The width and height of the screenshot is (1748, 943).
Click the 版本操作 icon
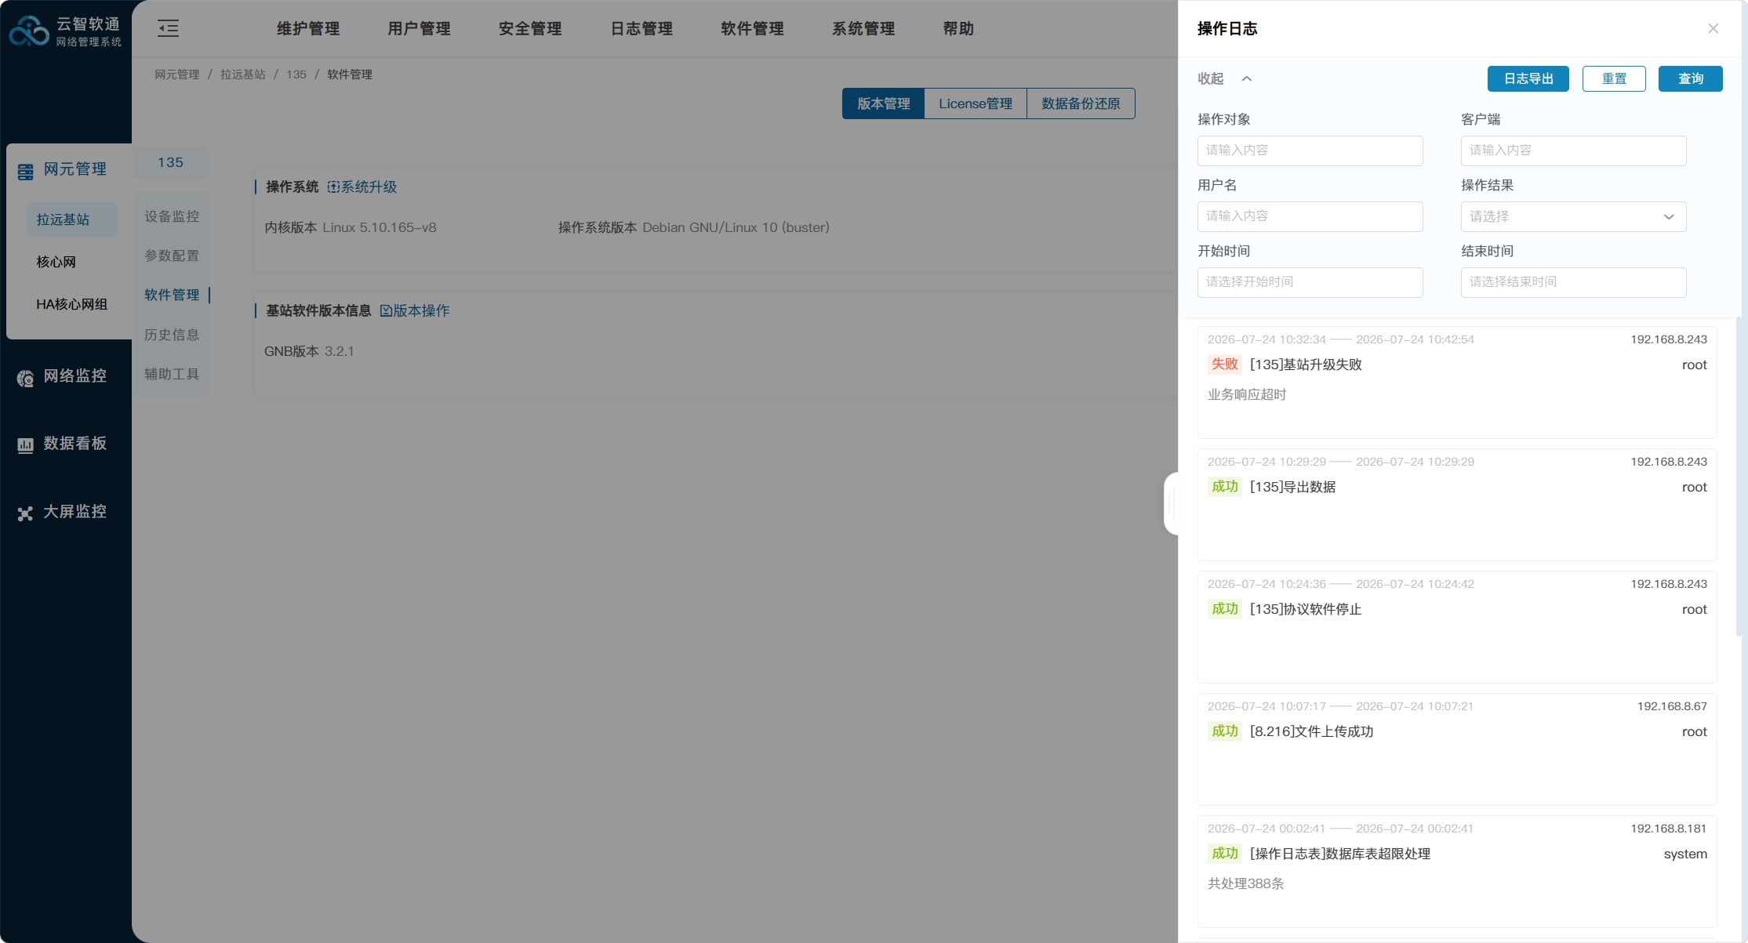coord(386,311)
